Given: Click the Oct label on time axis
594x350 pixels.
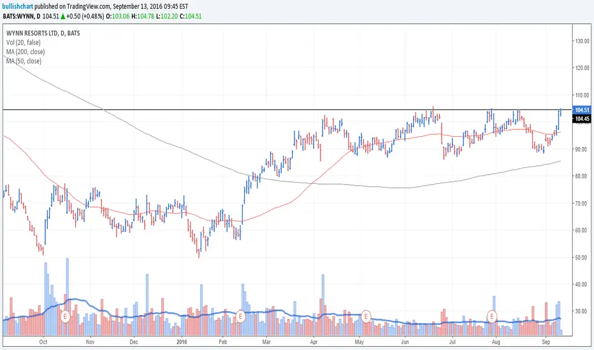Looking at the screenshot, I should (x=43, y=342).
